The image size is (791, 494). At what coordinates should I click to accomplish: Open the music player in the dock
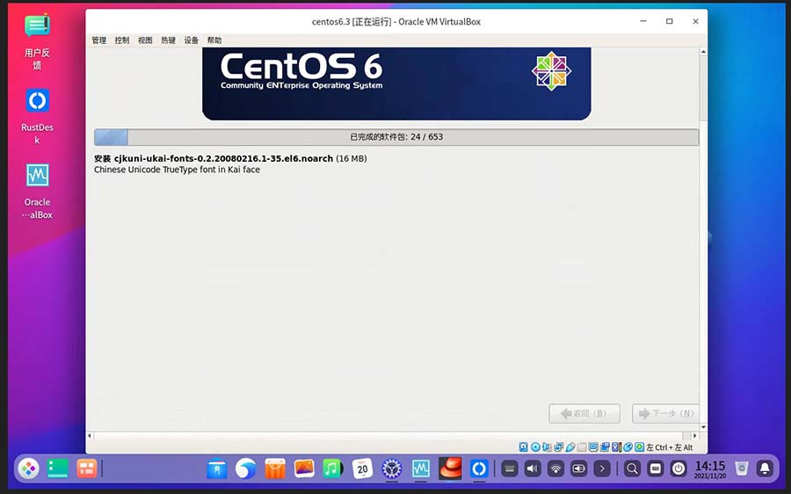coord(332,469)
